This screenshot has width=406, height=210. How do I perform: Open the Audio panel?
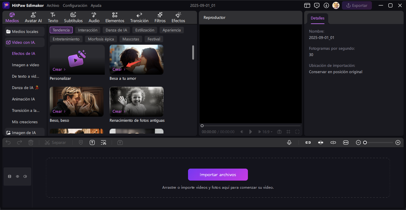[x=94, y=17]
